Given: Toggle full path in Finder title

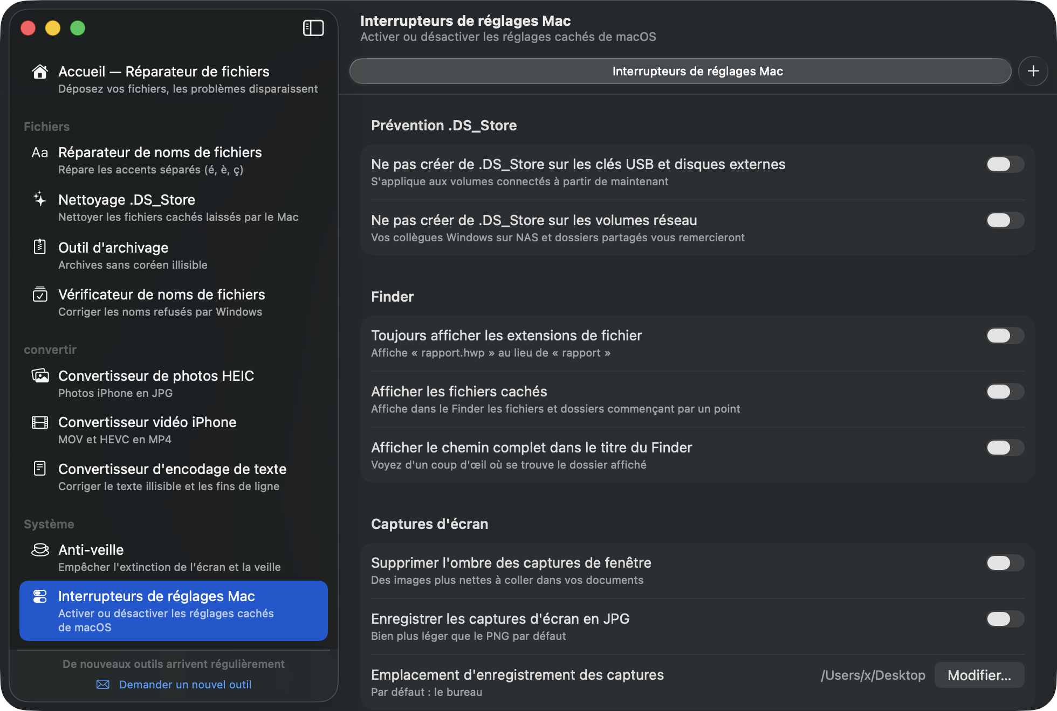Looking at the screenshot, I should tap(1005, 448).
